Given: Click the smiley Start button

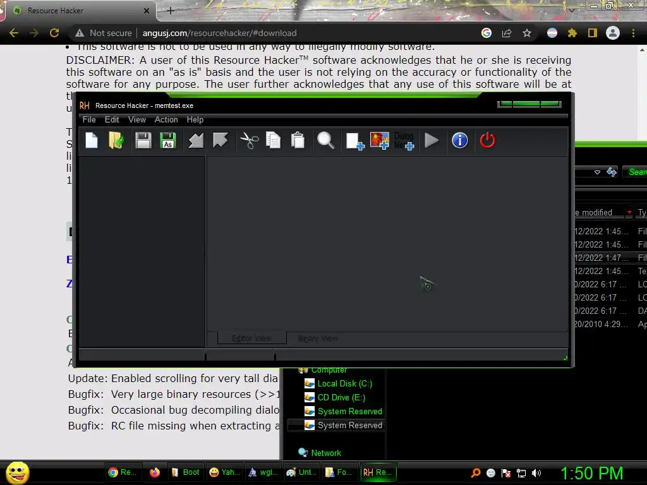Looking at the screenshot, I should click(x=17, y=472).
